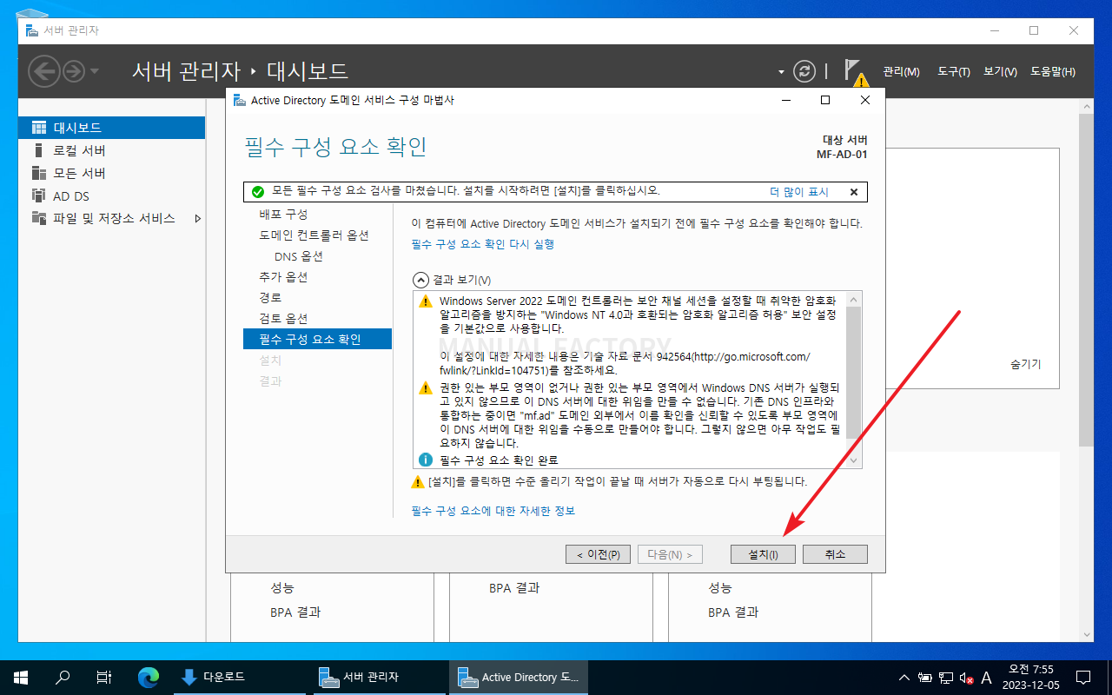The width and height of the screenshot is (1112, 695).
Task: Click the 로컬 서버 sidebar icon
Action: coord(38,150)
